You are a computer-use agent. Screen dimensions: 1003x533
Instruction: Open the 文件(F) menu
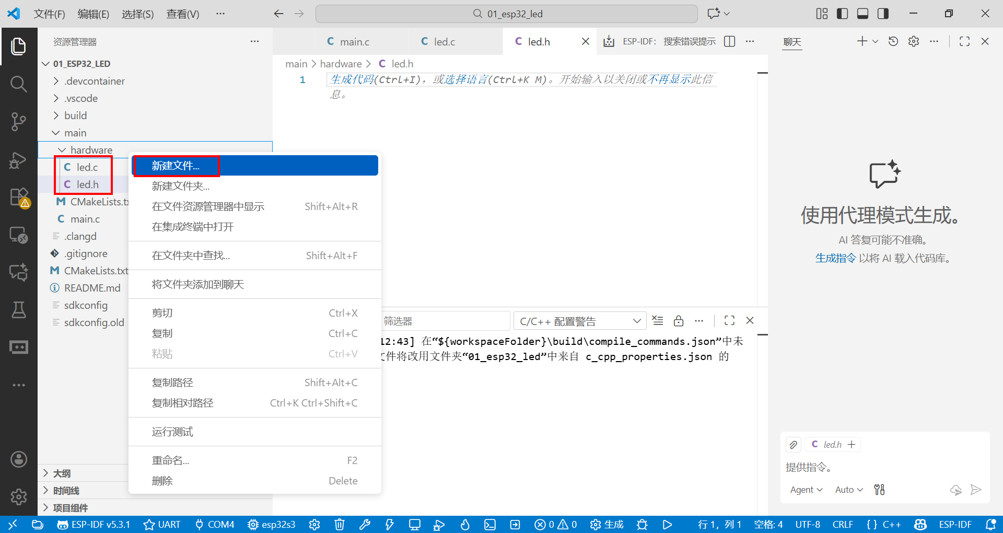coord(49,14)
